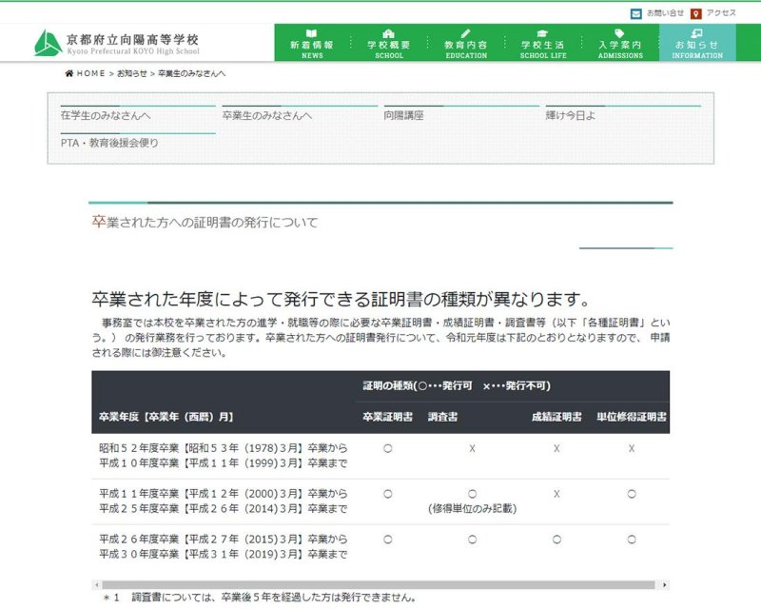Visit the 輝け今日よ link
Screen dimensions: 761x609
click(570, 115)
